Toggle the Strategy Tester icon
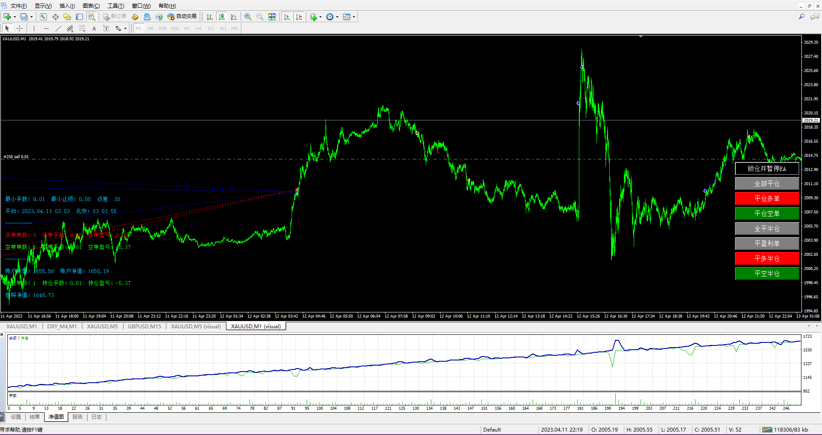Viewport: 822px width, 435px height. tap(91, 17)
